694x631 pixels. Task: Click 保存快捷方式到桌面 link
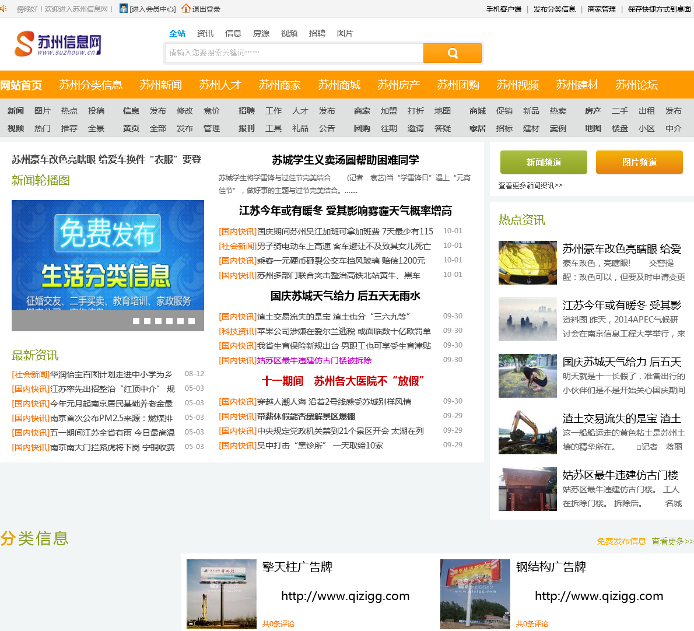coord(659,9)
